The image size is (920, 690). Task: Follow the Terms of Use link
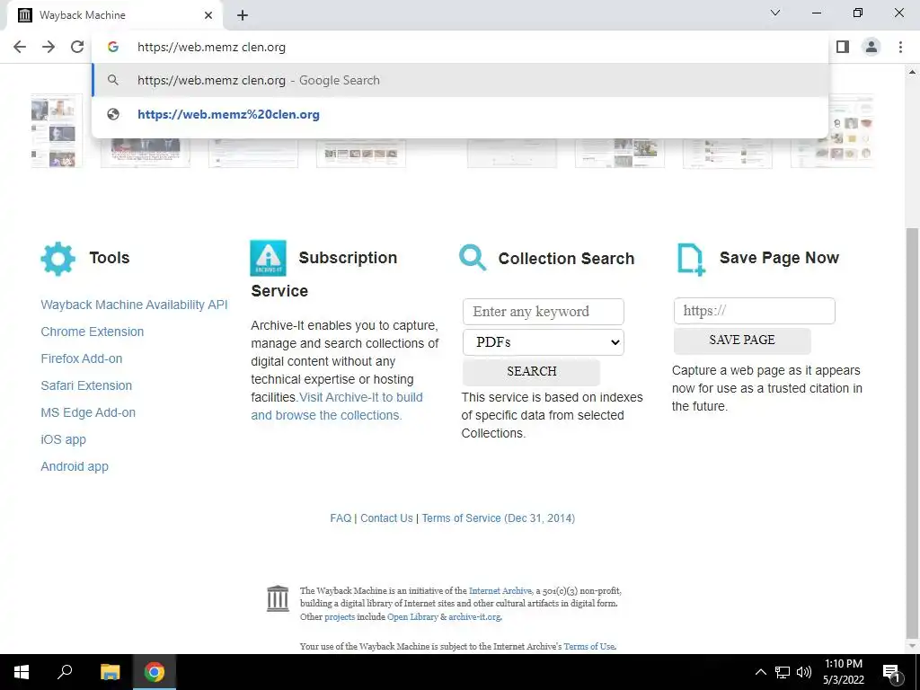point(589,646)
